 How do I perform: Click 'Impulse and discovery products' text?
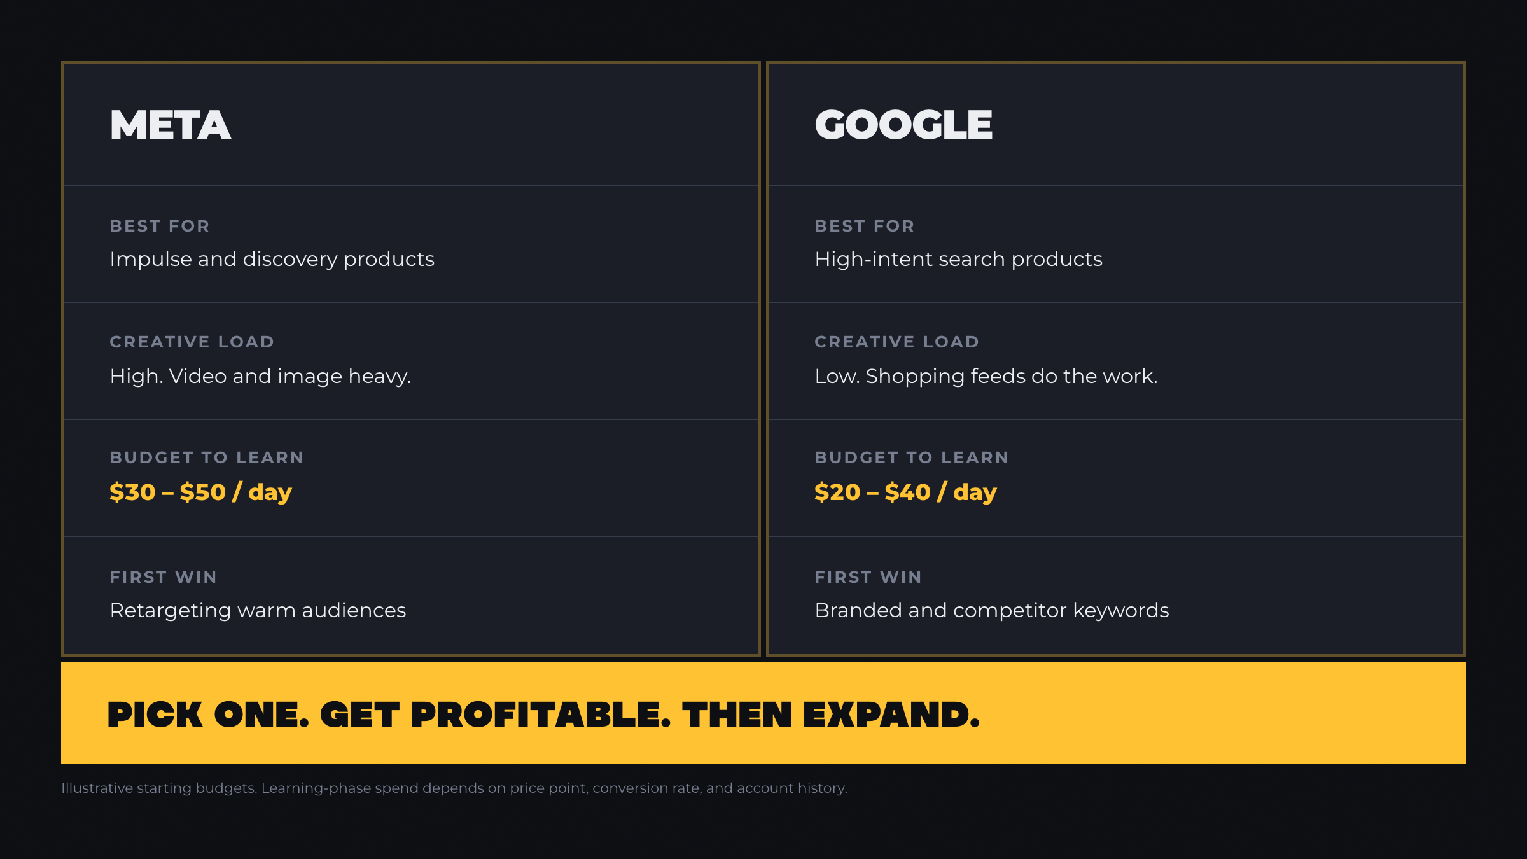[272, 259]
